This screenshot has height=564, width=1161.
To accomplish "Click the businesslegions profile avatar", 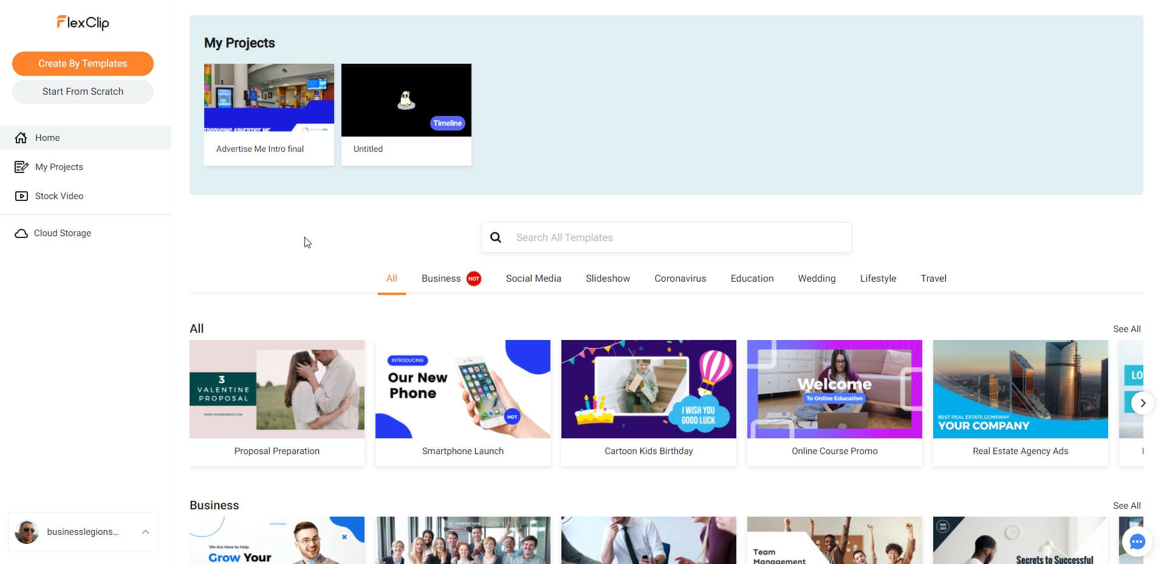I will (27, 532).
